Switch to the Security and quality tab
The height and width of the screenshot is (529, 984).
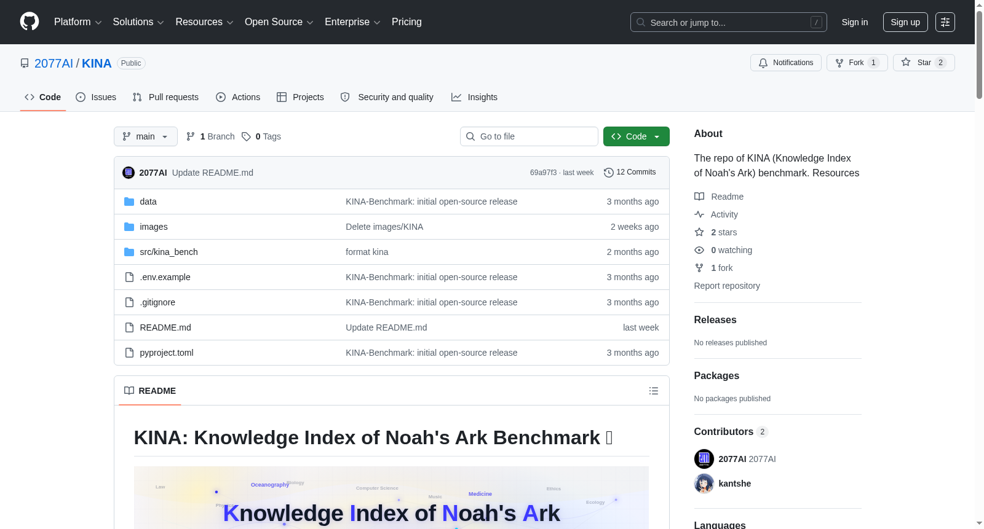[387, 97]
